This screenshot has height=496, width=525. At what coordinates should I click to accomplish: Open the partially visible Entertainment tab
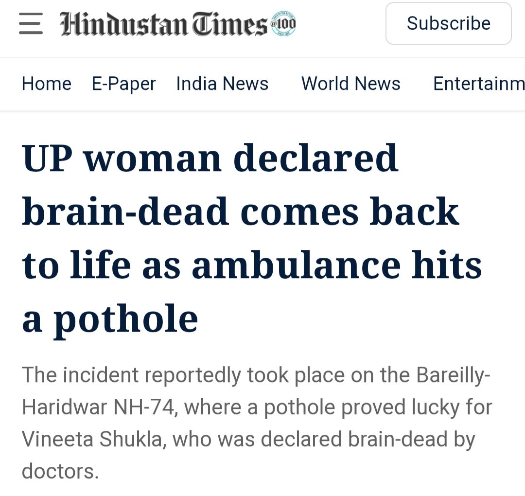(478, 84)
